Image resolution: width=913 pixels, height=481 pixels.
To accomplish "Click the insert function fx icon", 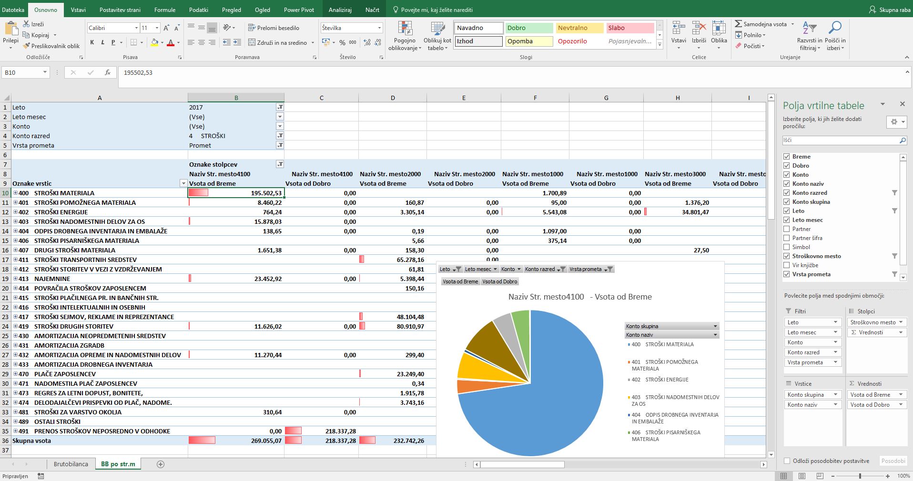I will [108, 72].
